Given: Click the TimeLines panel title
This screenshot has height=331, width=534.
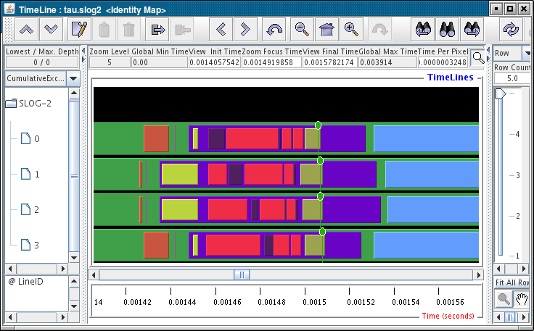Looking at the screenshot, I should pos(451,77).
